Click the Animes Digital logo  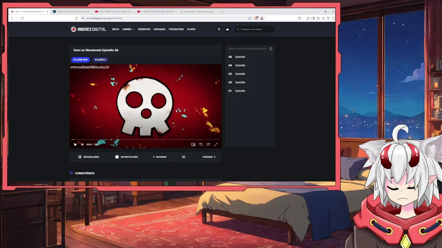(88, 29)
